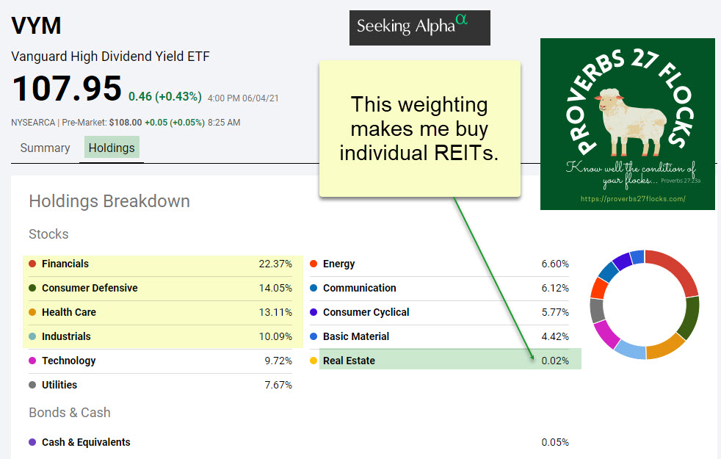Select the Consumer Cyclical sector label

pyautogui.click(x=366, y=313)
